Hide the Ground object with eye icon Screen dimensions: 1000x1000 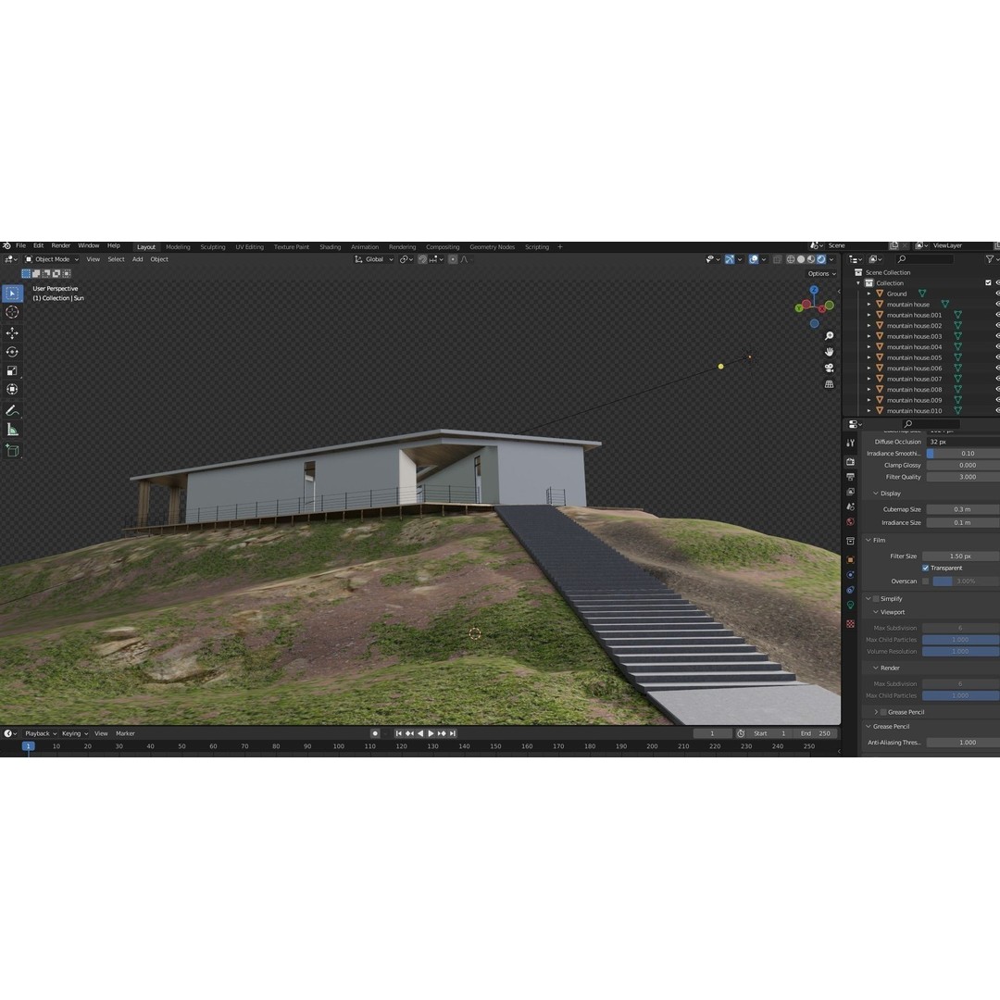(997, 294)
